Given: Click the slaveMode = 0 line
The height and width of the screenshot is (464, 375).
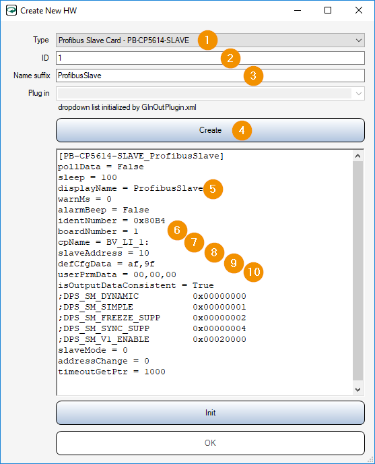Looking at the screenshot, I should (x=93, y=351).
